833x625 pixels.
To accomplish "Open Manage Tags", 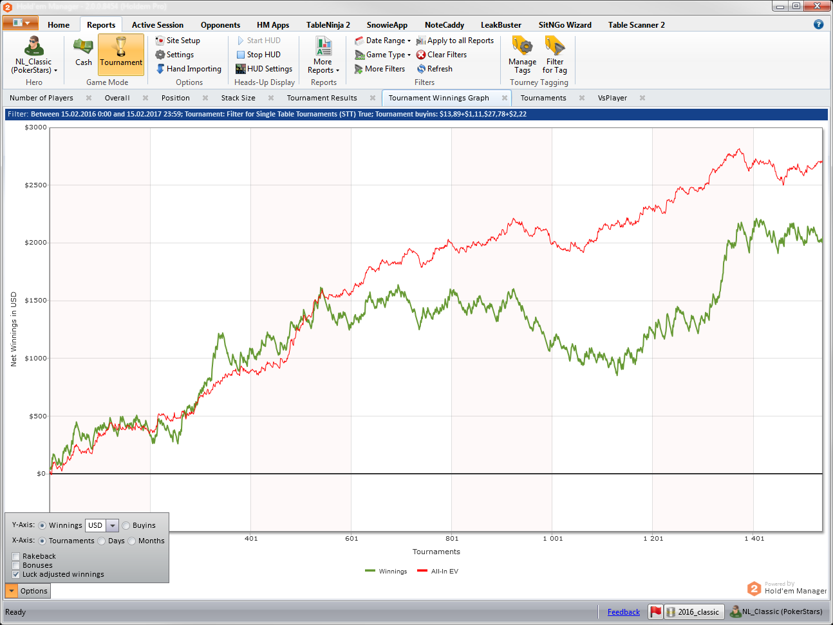I will coord(522,55).
